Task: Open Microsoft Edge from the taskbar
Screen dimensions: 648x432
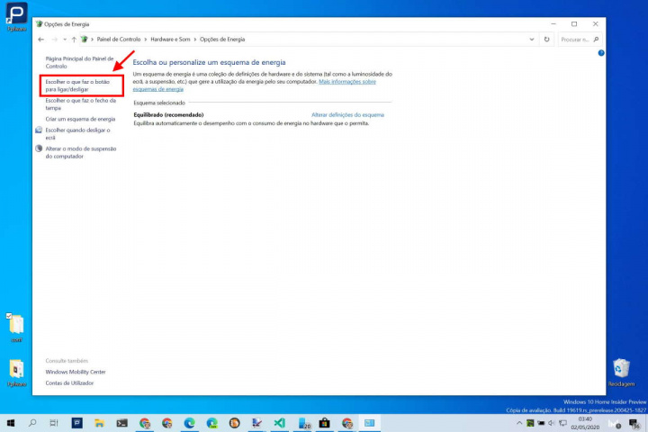Action: [190, 422]
